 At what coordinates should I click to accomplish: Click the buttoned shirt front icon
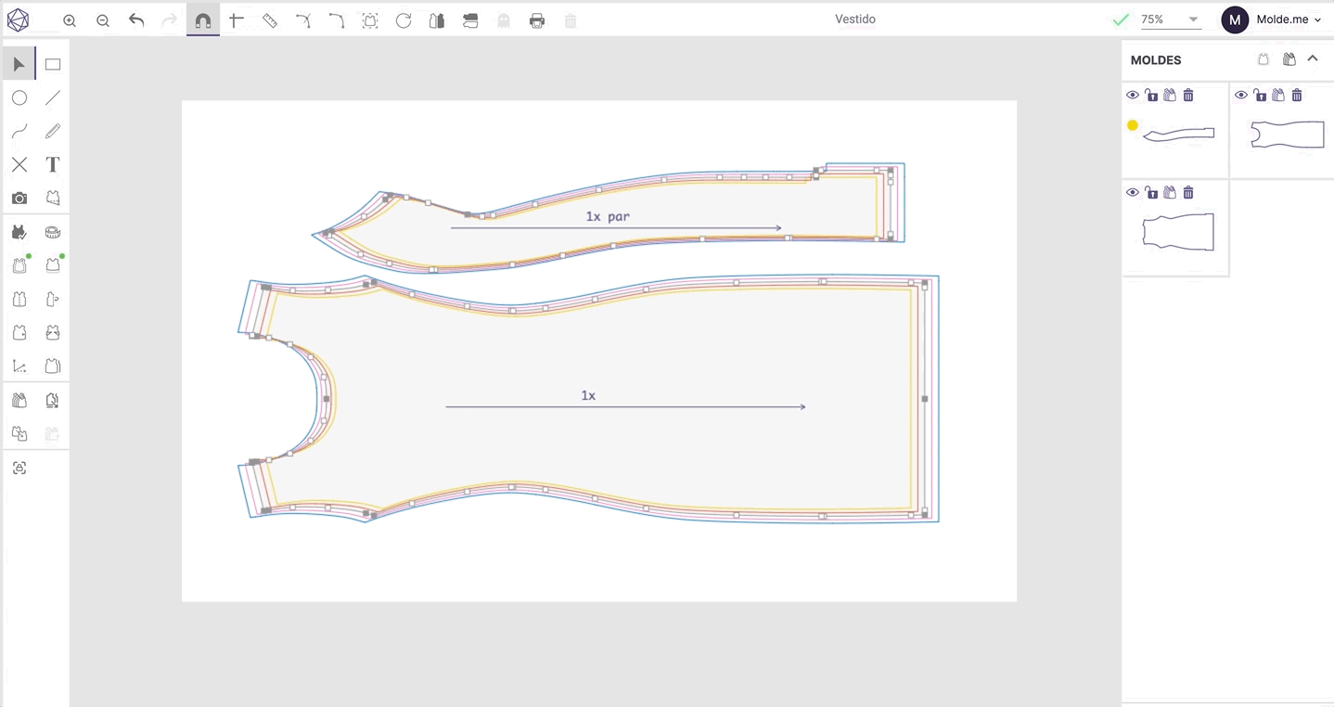19,299
